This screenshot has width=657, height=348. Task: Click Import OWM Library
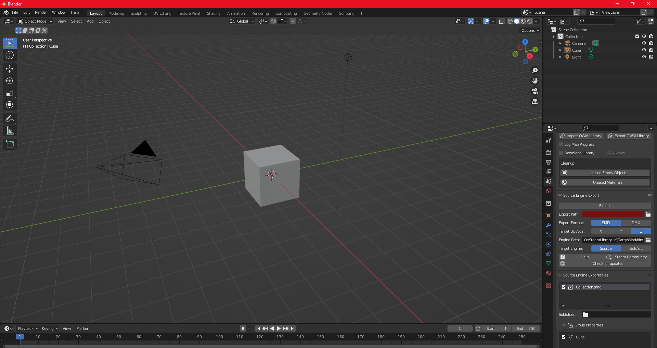tap(581, 136)
